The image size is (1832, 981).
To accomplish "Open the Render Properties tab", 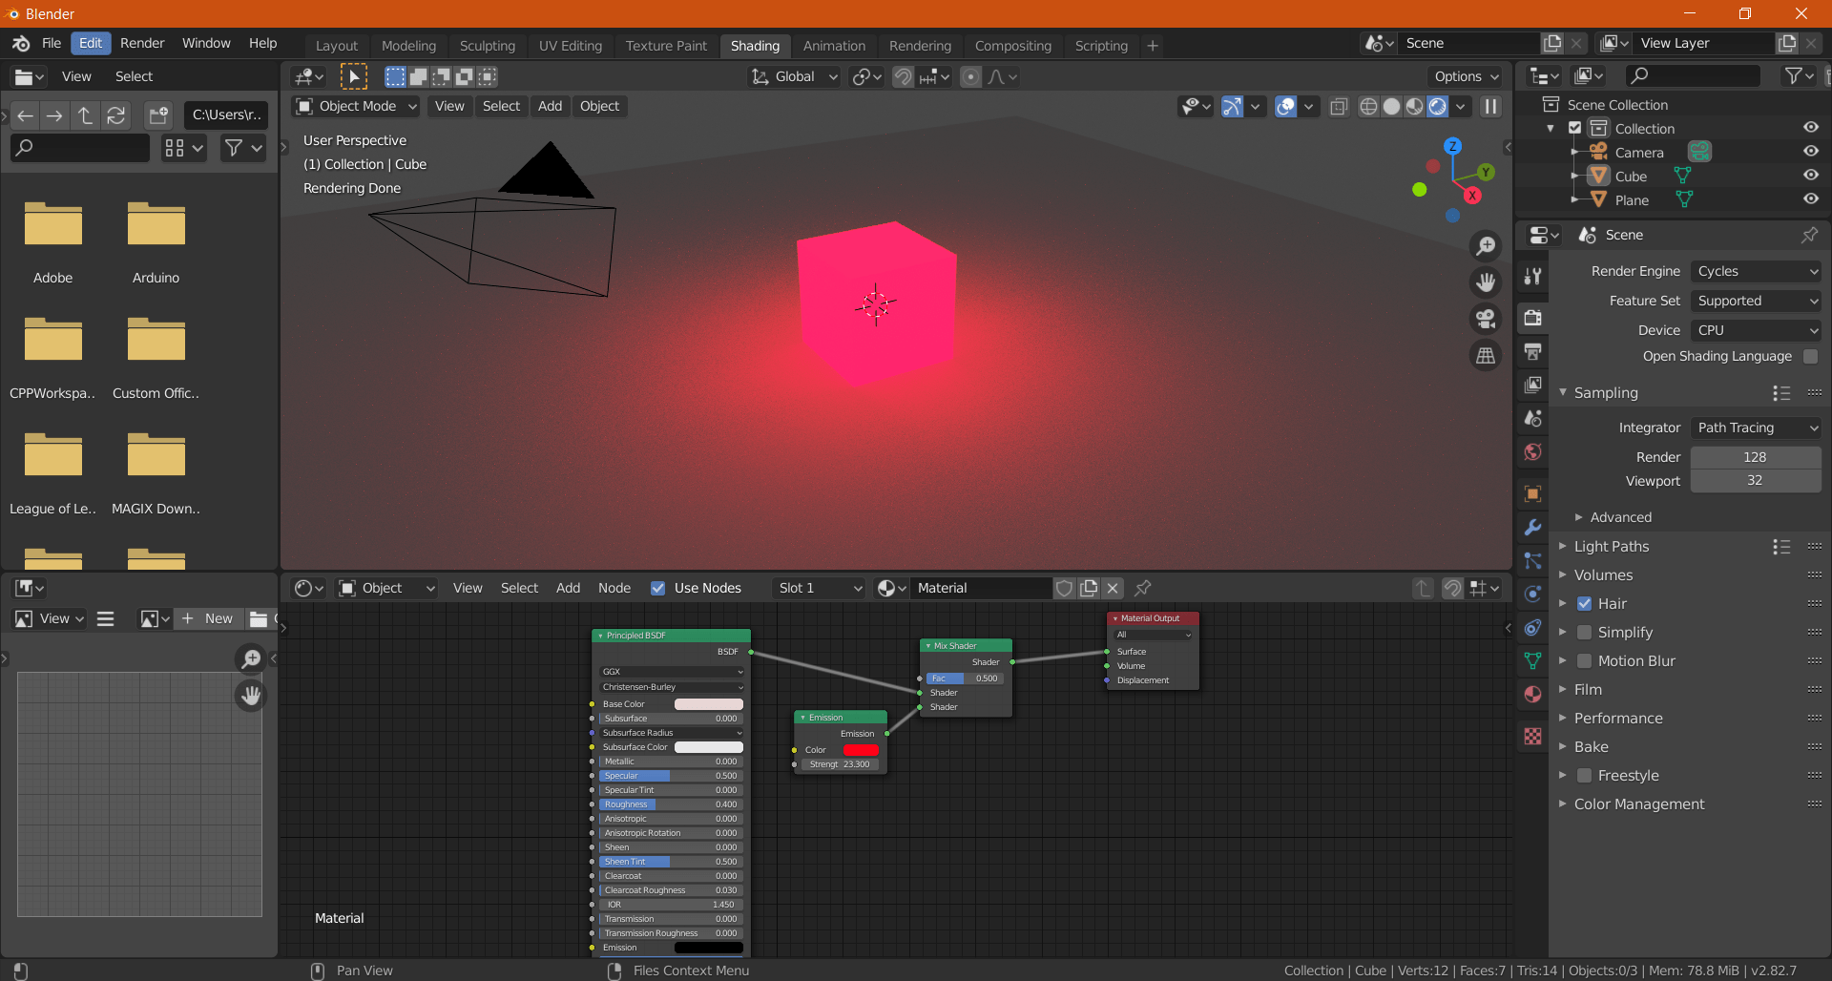I will pyautogui.click(x=1532, y=319).
